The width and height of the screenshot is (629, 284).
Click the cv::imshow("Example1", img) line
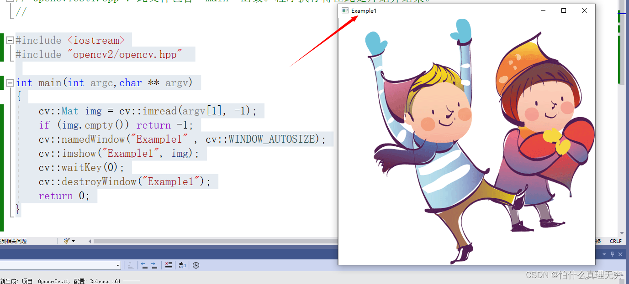pos(119,154)
